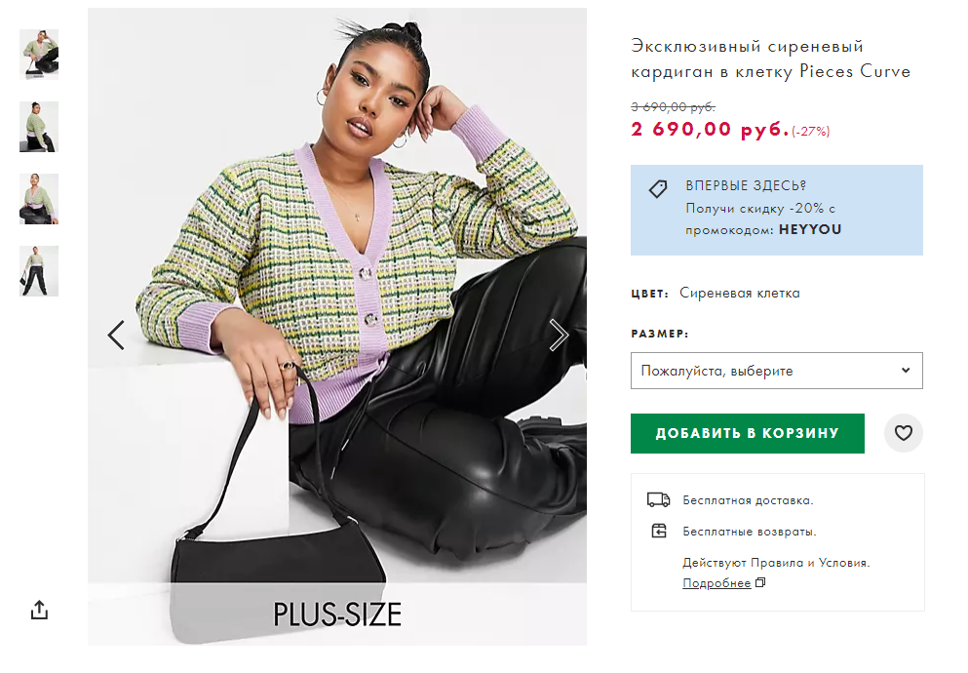Click the share icon below the thumbnails
The height and width of the screenshot is (673, 968).
click(x=39, y=610)
